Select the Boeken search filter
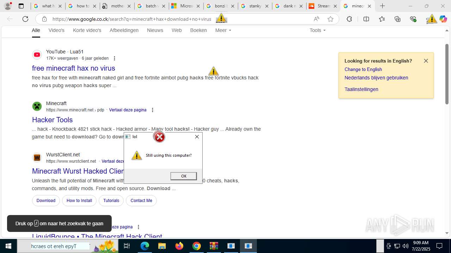 198,30
